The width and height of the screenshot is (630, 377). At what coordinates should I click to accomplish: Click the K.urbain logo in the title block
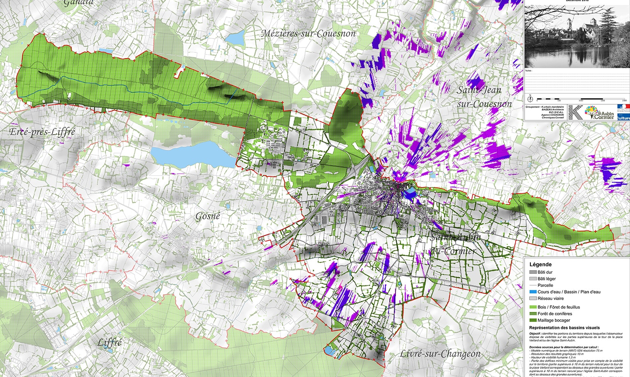point(576,113)
